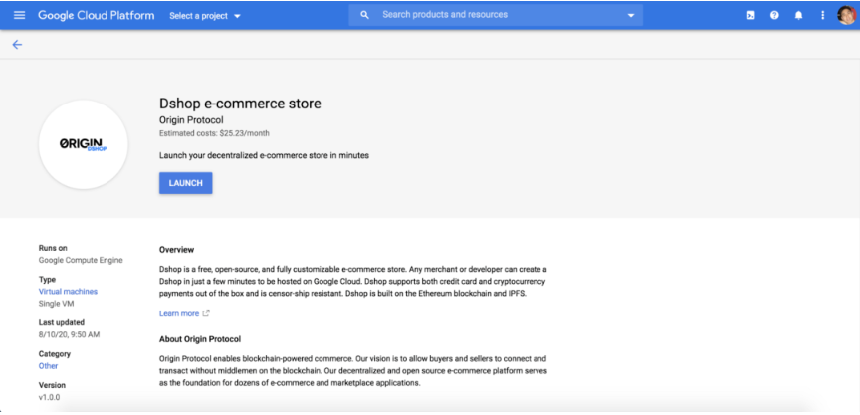
Task: Open the Other category link
Action: pyautogui.click(x=48, y=365)
